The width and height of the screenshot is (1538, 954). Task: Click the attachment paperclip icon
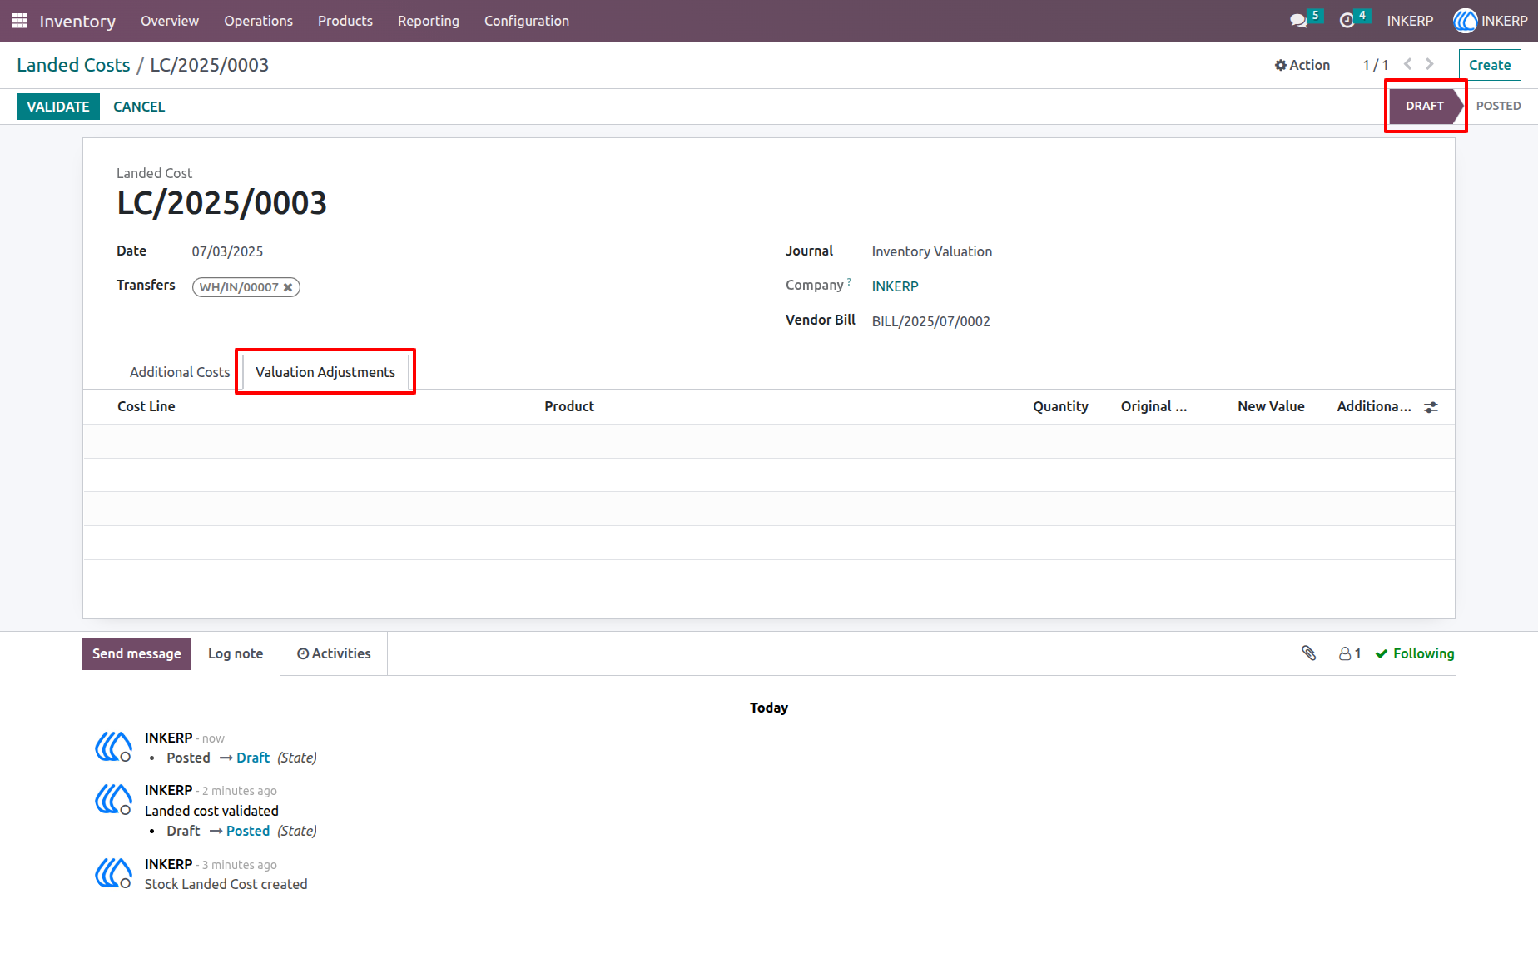point(1309,653)
